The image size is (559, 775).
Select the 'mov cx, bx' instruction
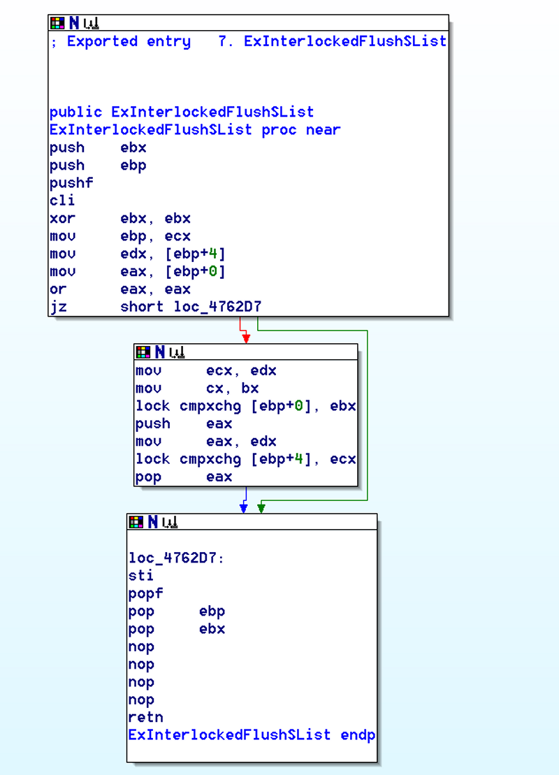(x=197, y=389)
